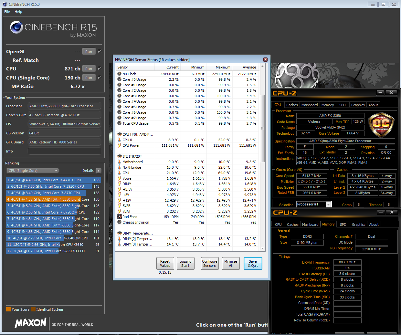
Task: Toggle the CPU (Single Core) test checkbox
Action: (x=100, y=78)
